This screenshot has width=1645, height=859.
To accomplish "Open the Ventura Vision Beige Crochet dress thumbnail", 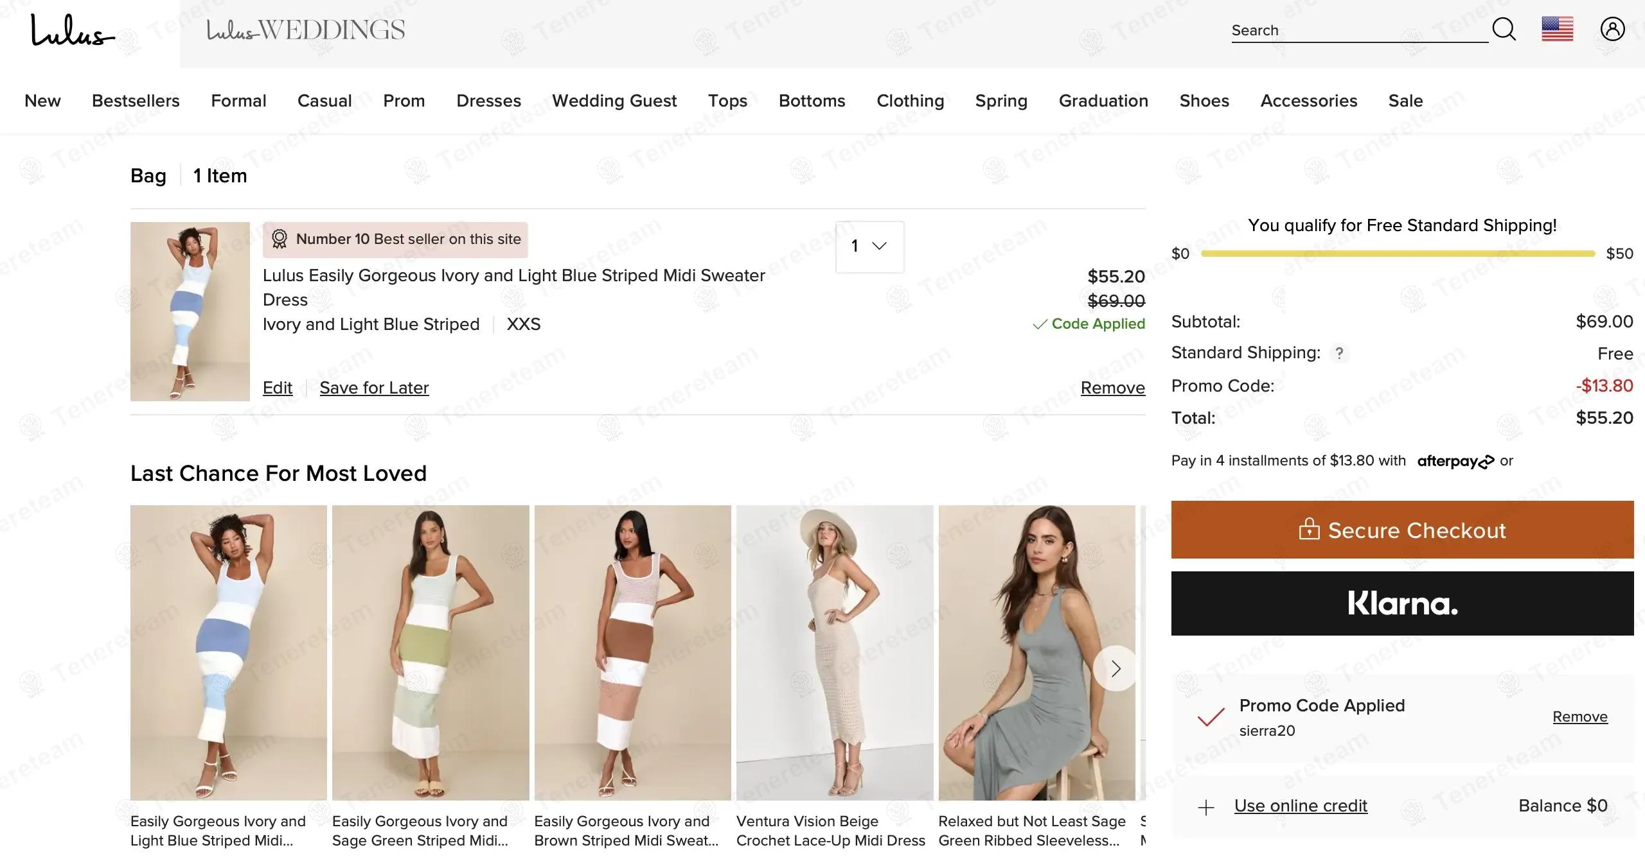I will pos(834,652).
